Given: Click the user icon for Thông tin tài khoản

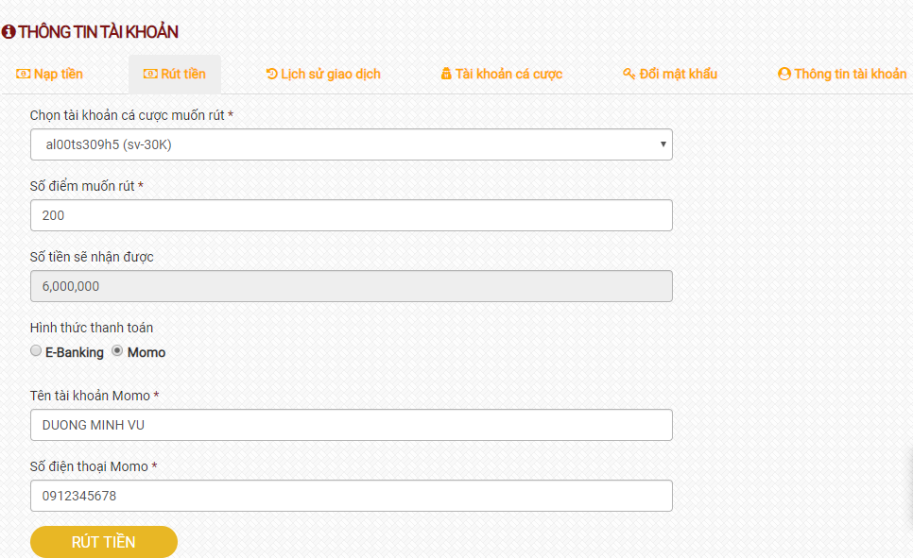Looking at the screenshot, I should 784,74.
